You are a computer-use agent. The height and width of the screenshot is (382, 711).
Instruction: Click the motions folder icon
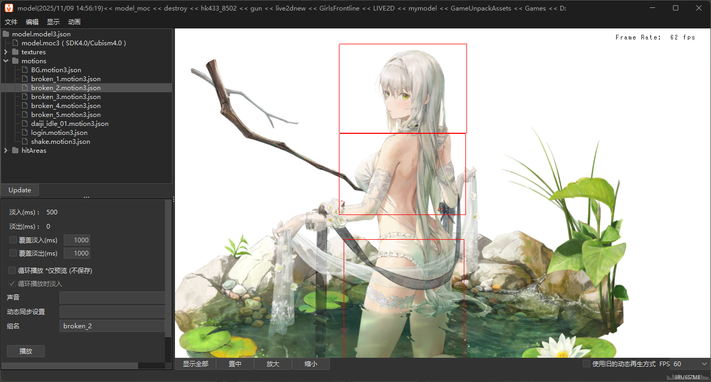(15, 61)
